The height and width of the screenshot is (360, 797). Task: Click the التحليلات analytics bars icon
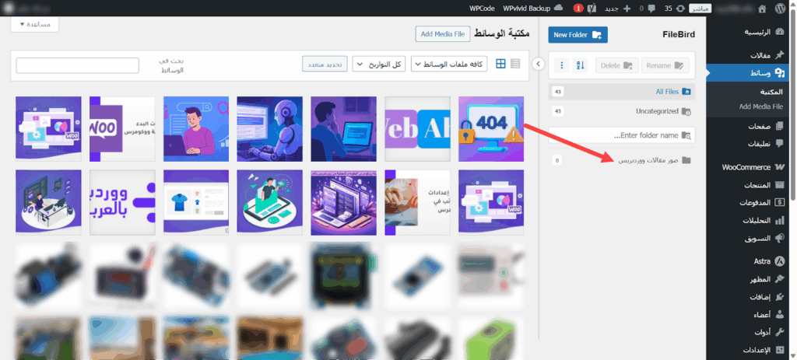point(780,220)
